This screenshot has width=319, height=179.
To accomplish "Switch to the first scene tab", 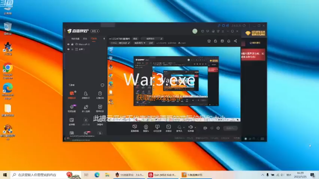I will pos(75,39).
